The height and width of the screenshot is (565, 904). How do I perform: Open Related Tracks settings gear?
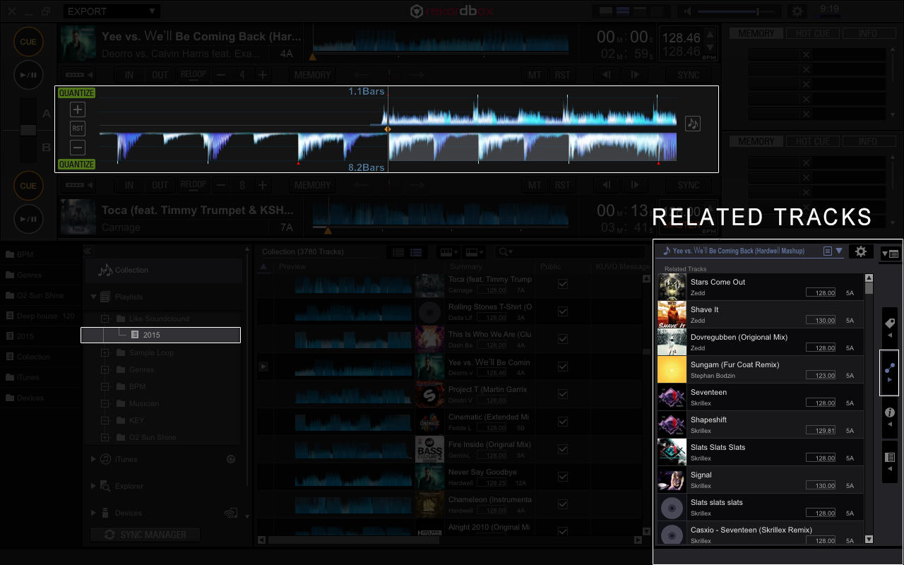[860, 251]
